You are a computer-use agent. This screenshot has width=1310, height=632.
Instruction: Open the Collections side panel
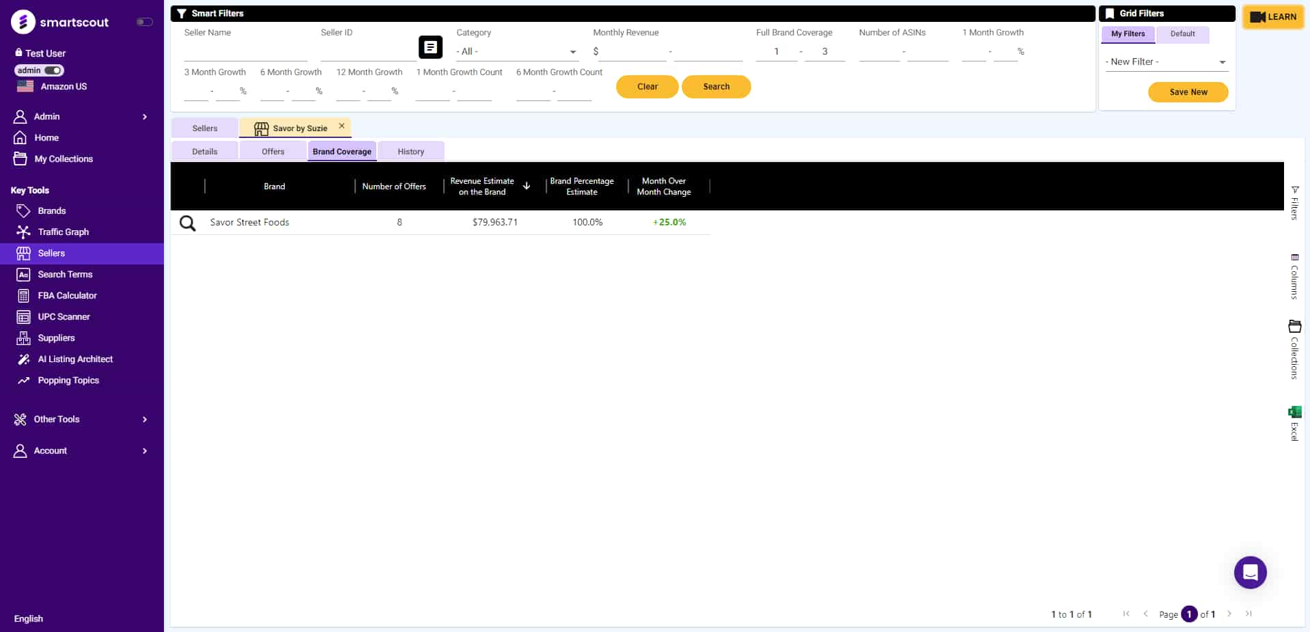point(1294,349)
